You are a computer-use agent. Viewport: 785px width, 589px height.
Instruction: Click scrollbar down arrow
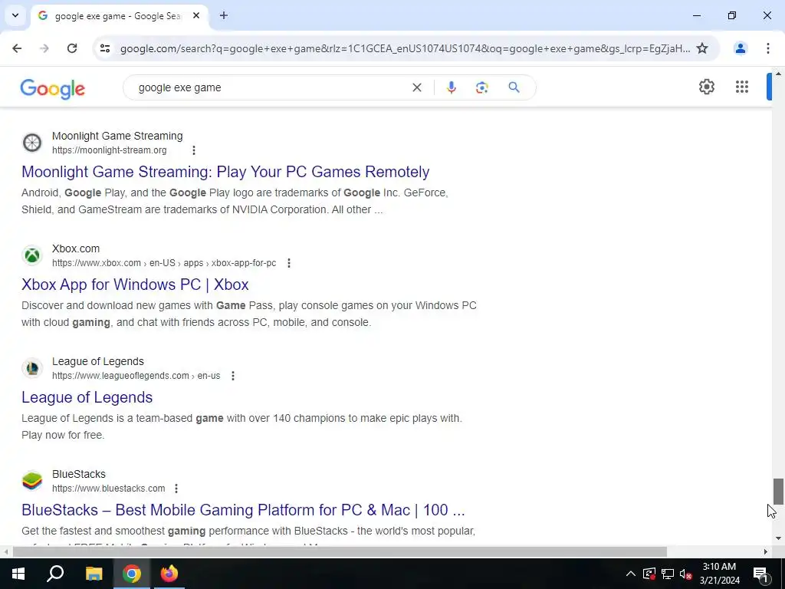(x=778, y=538)
